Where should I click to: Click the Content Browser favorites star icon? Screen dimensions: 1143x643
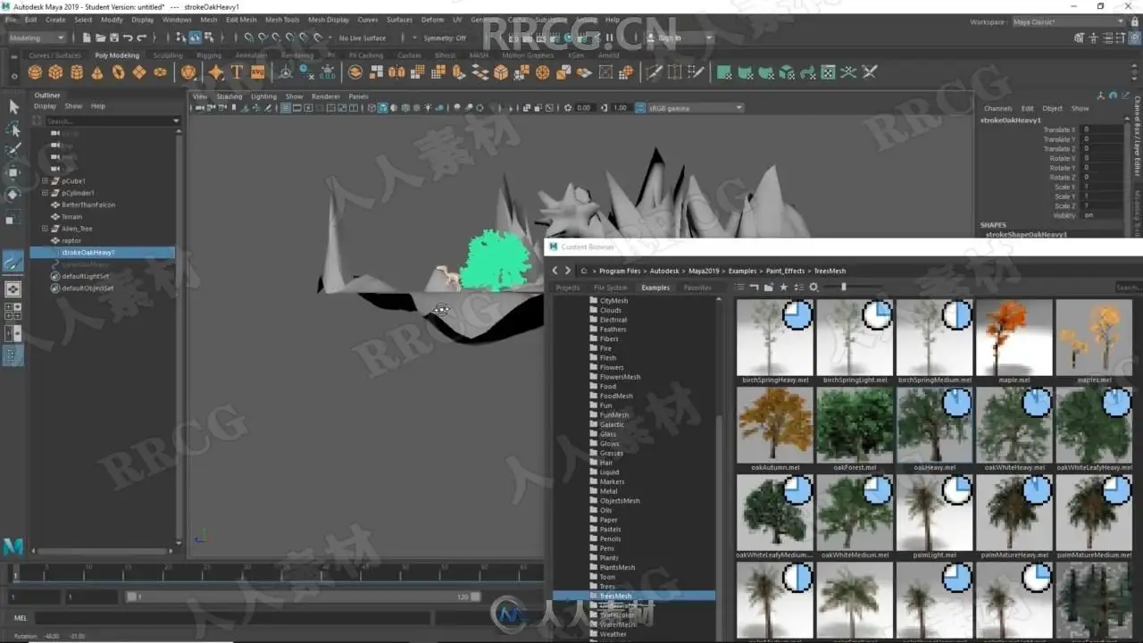[783, 287]
